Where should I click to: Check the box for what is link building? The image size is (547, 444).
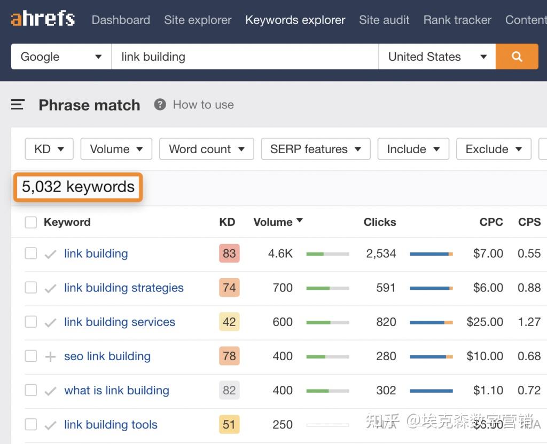click(30, 390)
